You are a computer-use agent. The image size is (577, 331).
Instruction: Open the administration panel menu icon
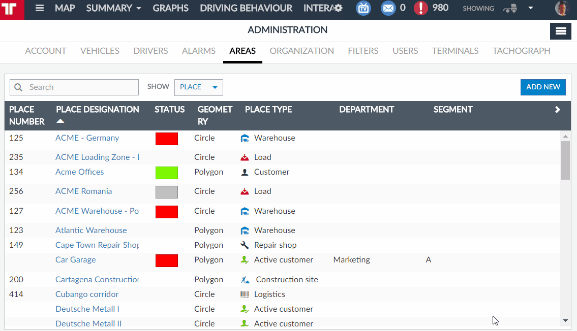click(x=561, y=31)
